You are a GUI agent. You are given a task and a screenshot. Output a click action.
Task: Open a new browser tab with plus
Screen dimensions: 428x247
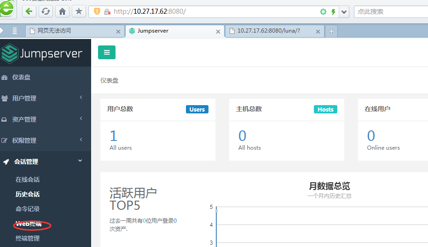tap(331, 31)
